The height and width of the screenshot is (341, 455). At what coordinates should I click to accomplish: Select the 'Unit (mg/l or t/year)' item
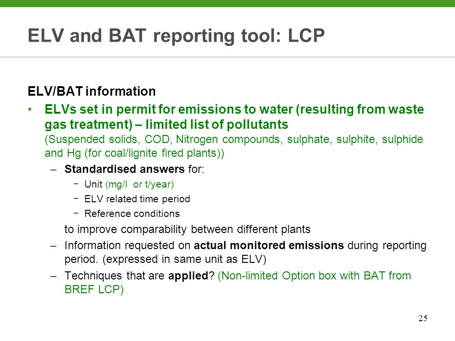pos(129,184)
